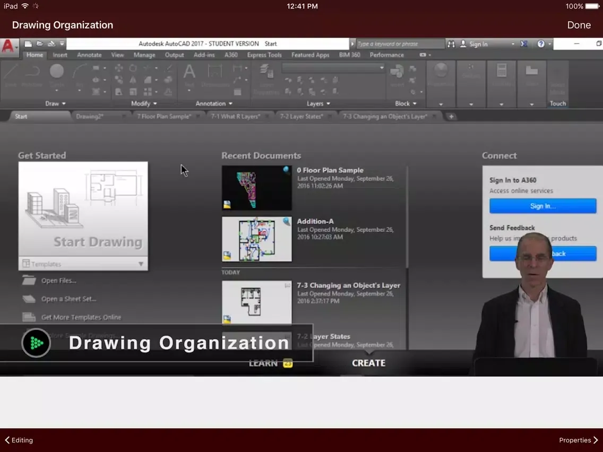Click the Open file quick access icon
Image resolution: width=603 pixels, height=452 pixels.
40,44
